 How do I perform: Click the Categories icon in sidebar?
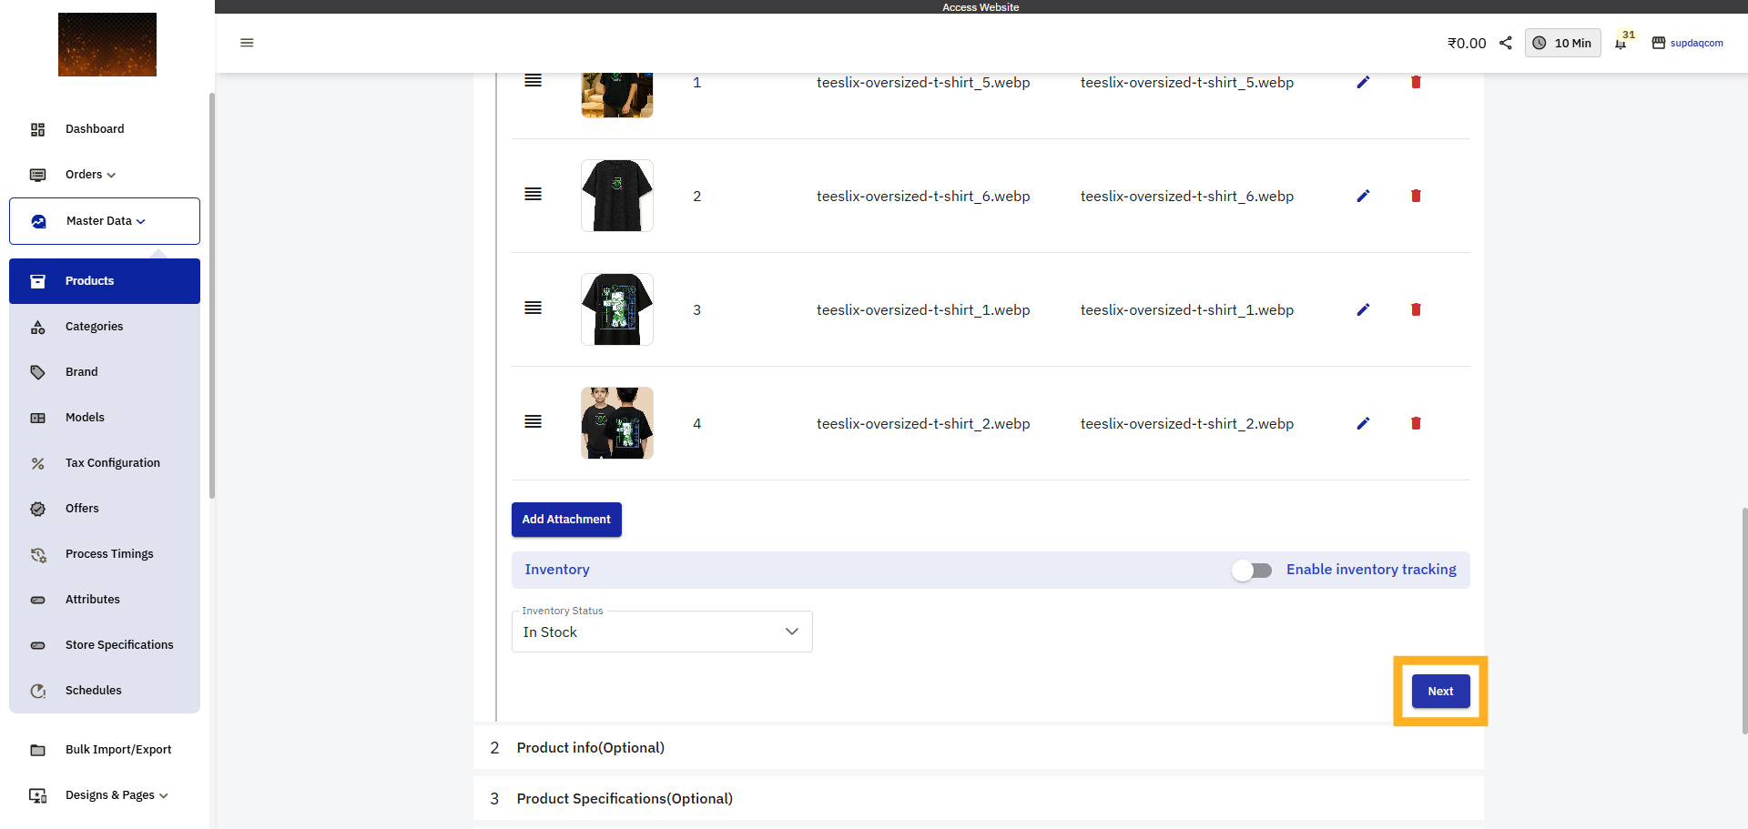click(37, 327)
